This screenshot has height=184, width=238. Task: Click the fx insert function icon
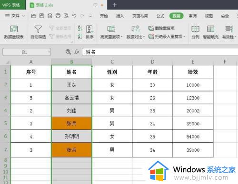tap(77, 52)
